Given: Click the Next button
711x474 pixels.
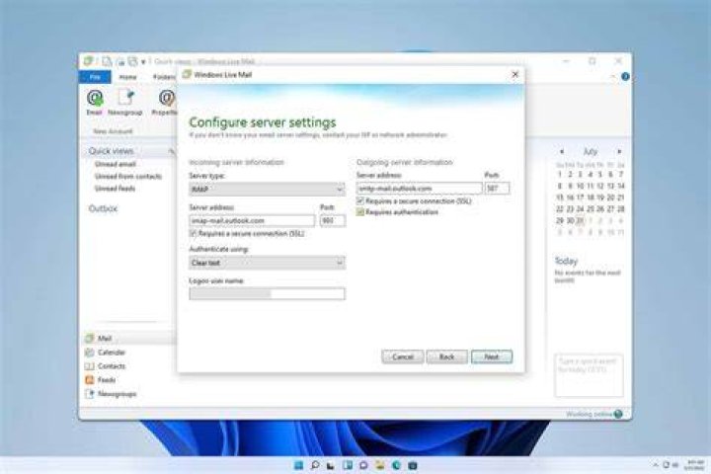Looking at the screenshot, I should pos(492,356).
